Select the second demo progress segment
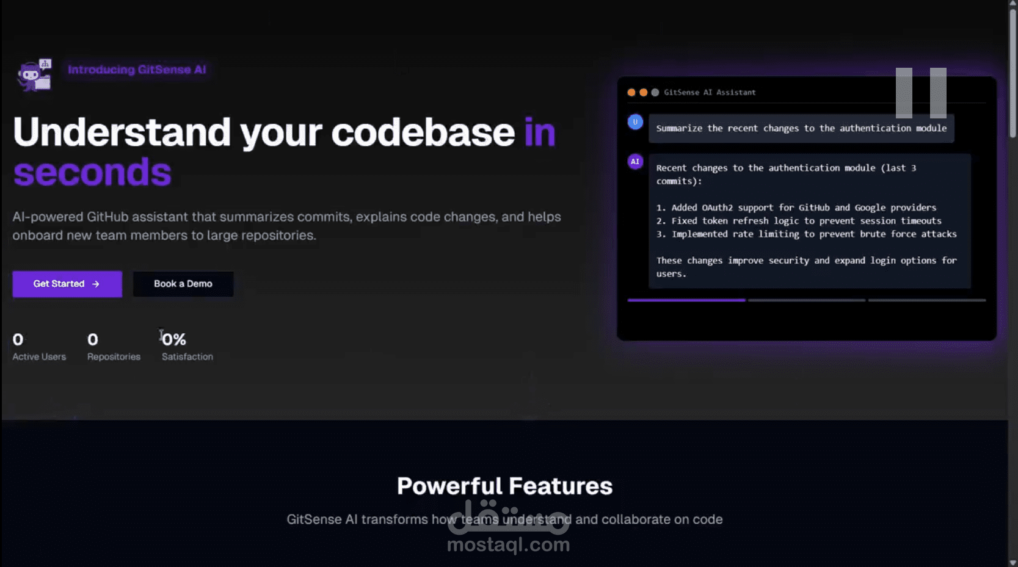This screenshot has height=567, width=1018. tap(807, 300)
